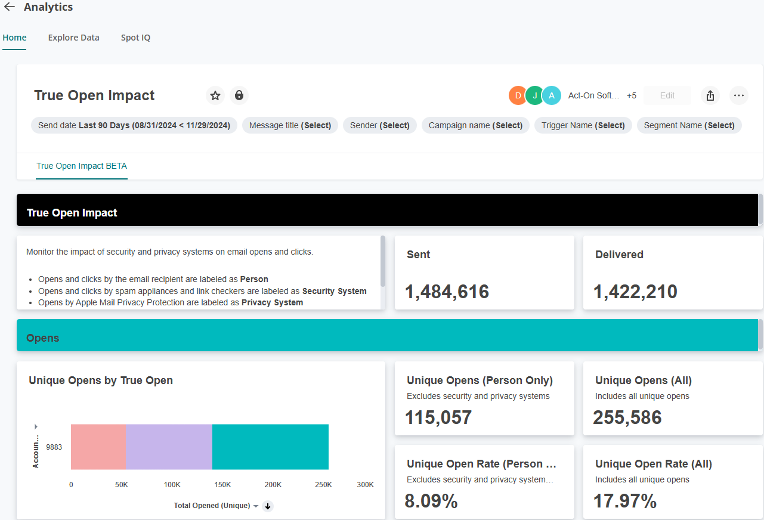Click the Analytics heading text

click(48, 7)
